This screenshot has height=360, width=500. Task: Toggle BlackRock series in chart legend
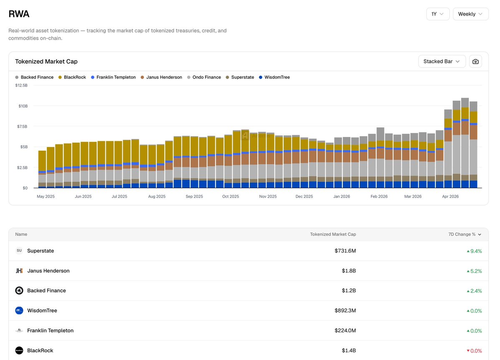tap(72, 77)
